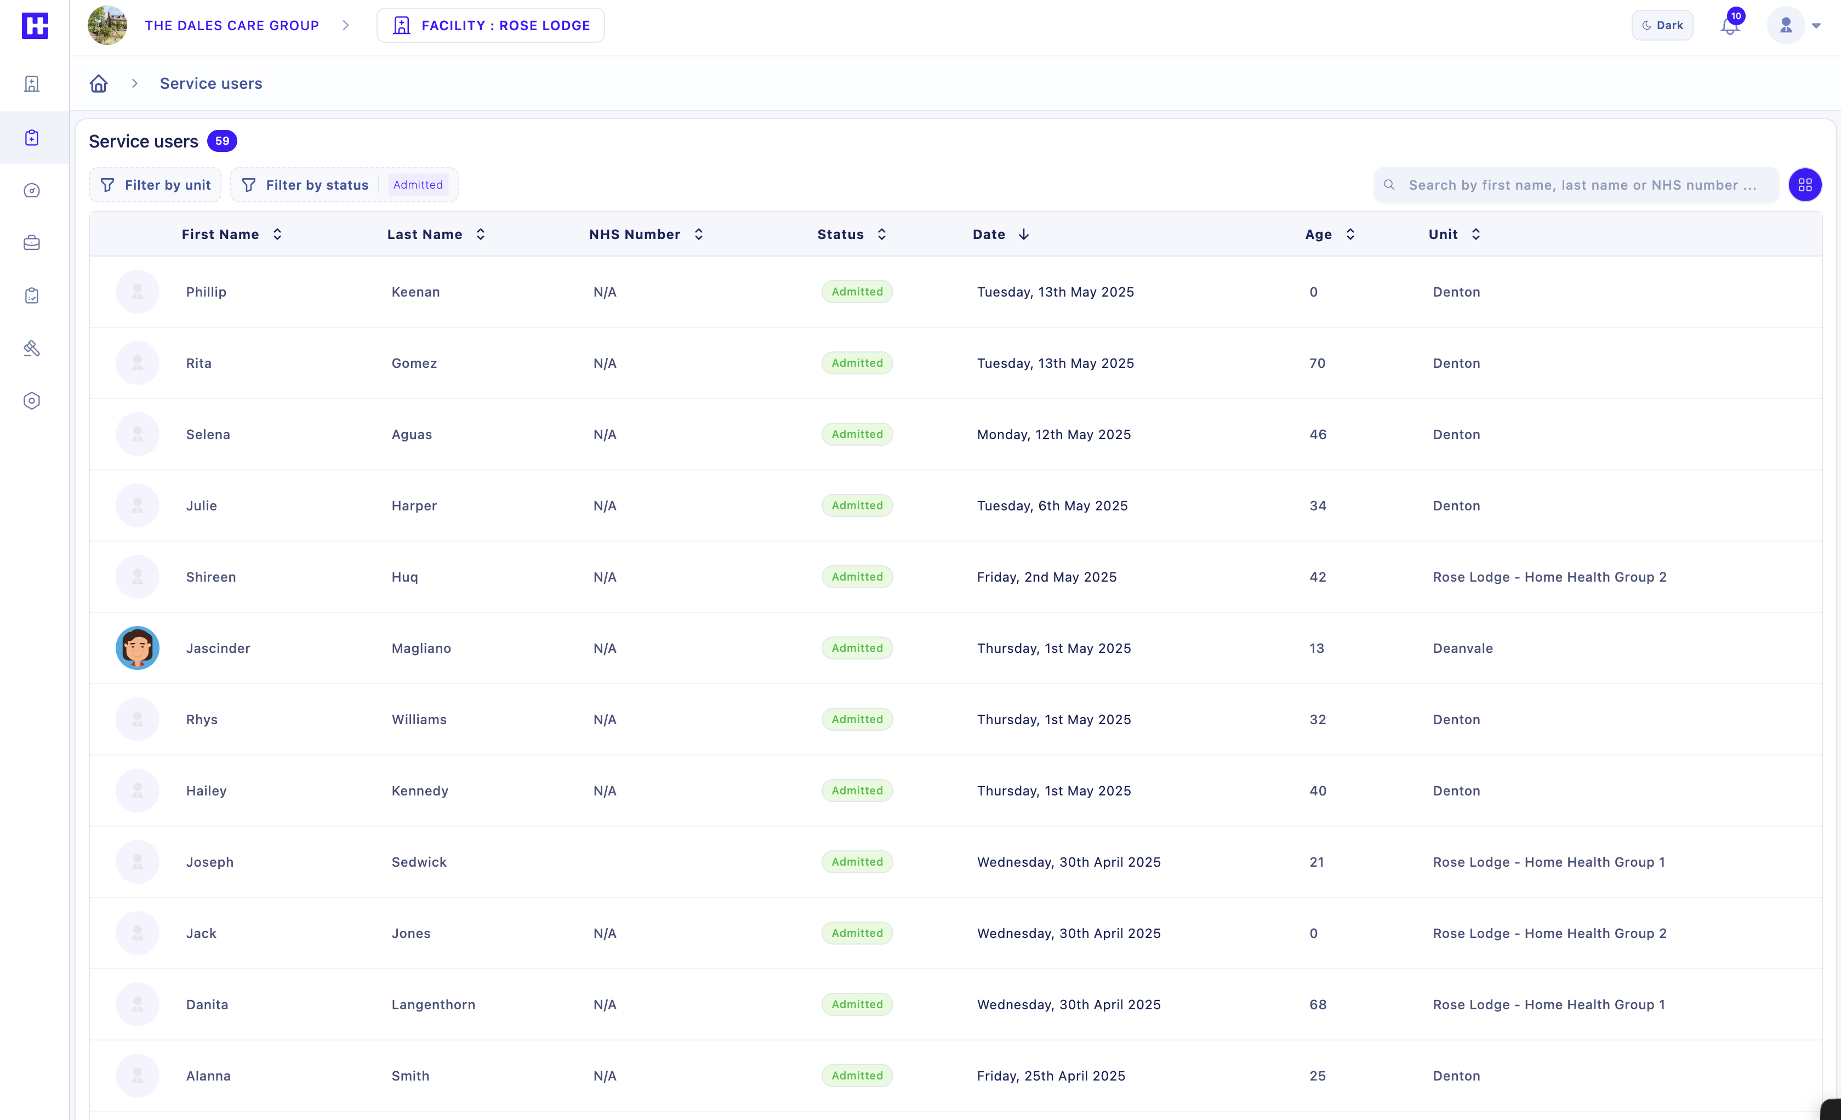Open the facility building sidebar icon
1841x1120 pixels.
31,84
